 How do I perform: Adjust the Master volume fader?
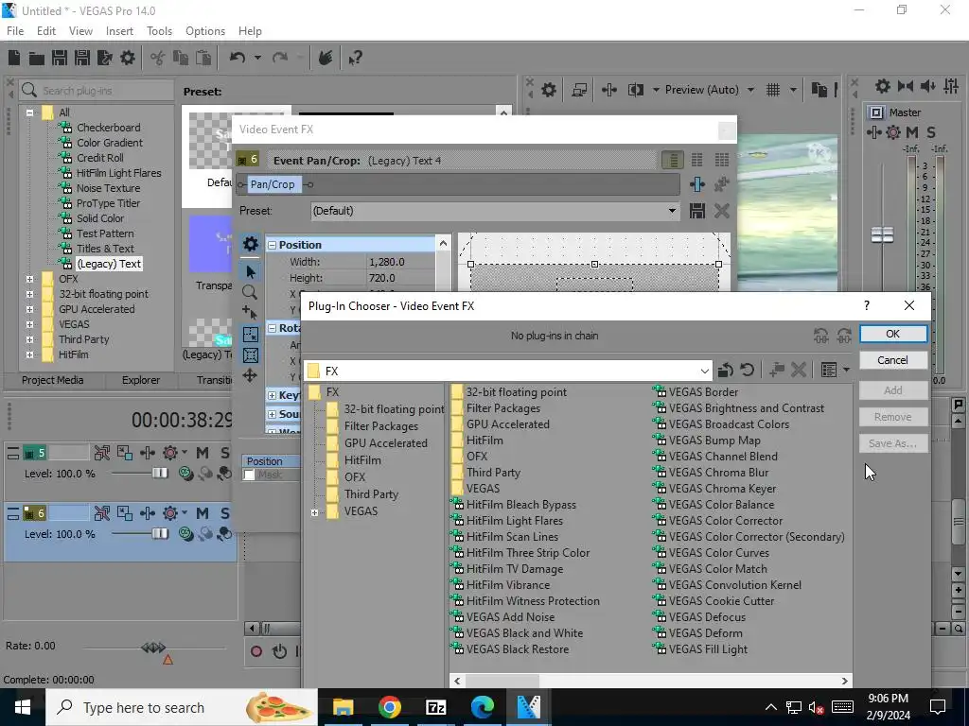883,234
